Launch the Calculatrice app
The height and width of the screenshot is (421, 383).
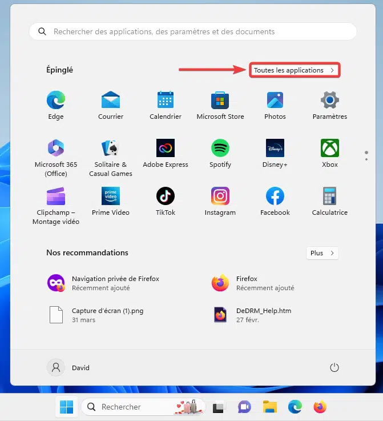pyautogui.click(x=329, y=202)
